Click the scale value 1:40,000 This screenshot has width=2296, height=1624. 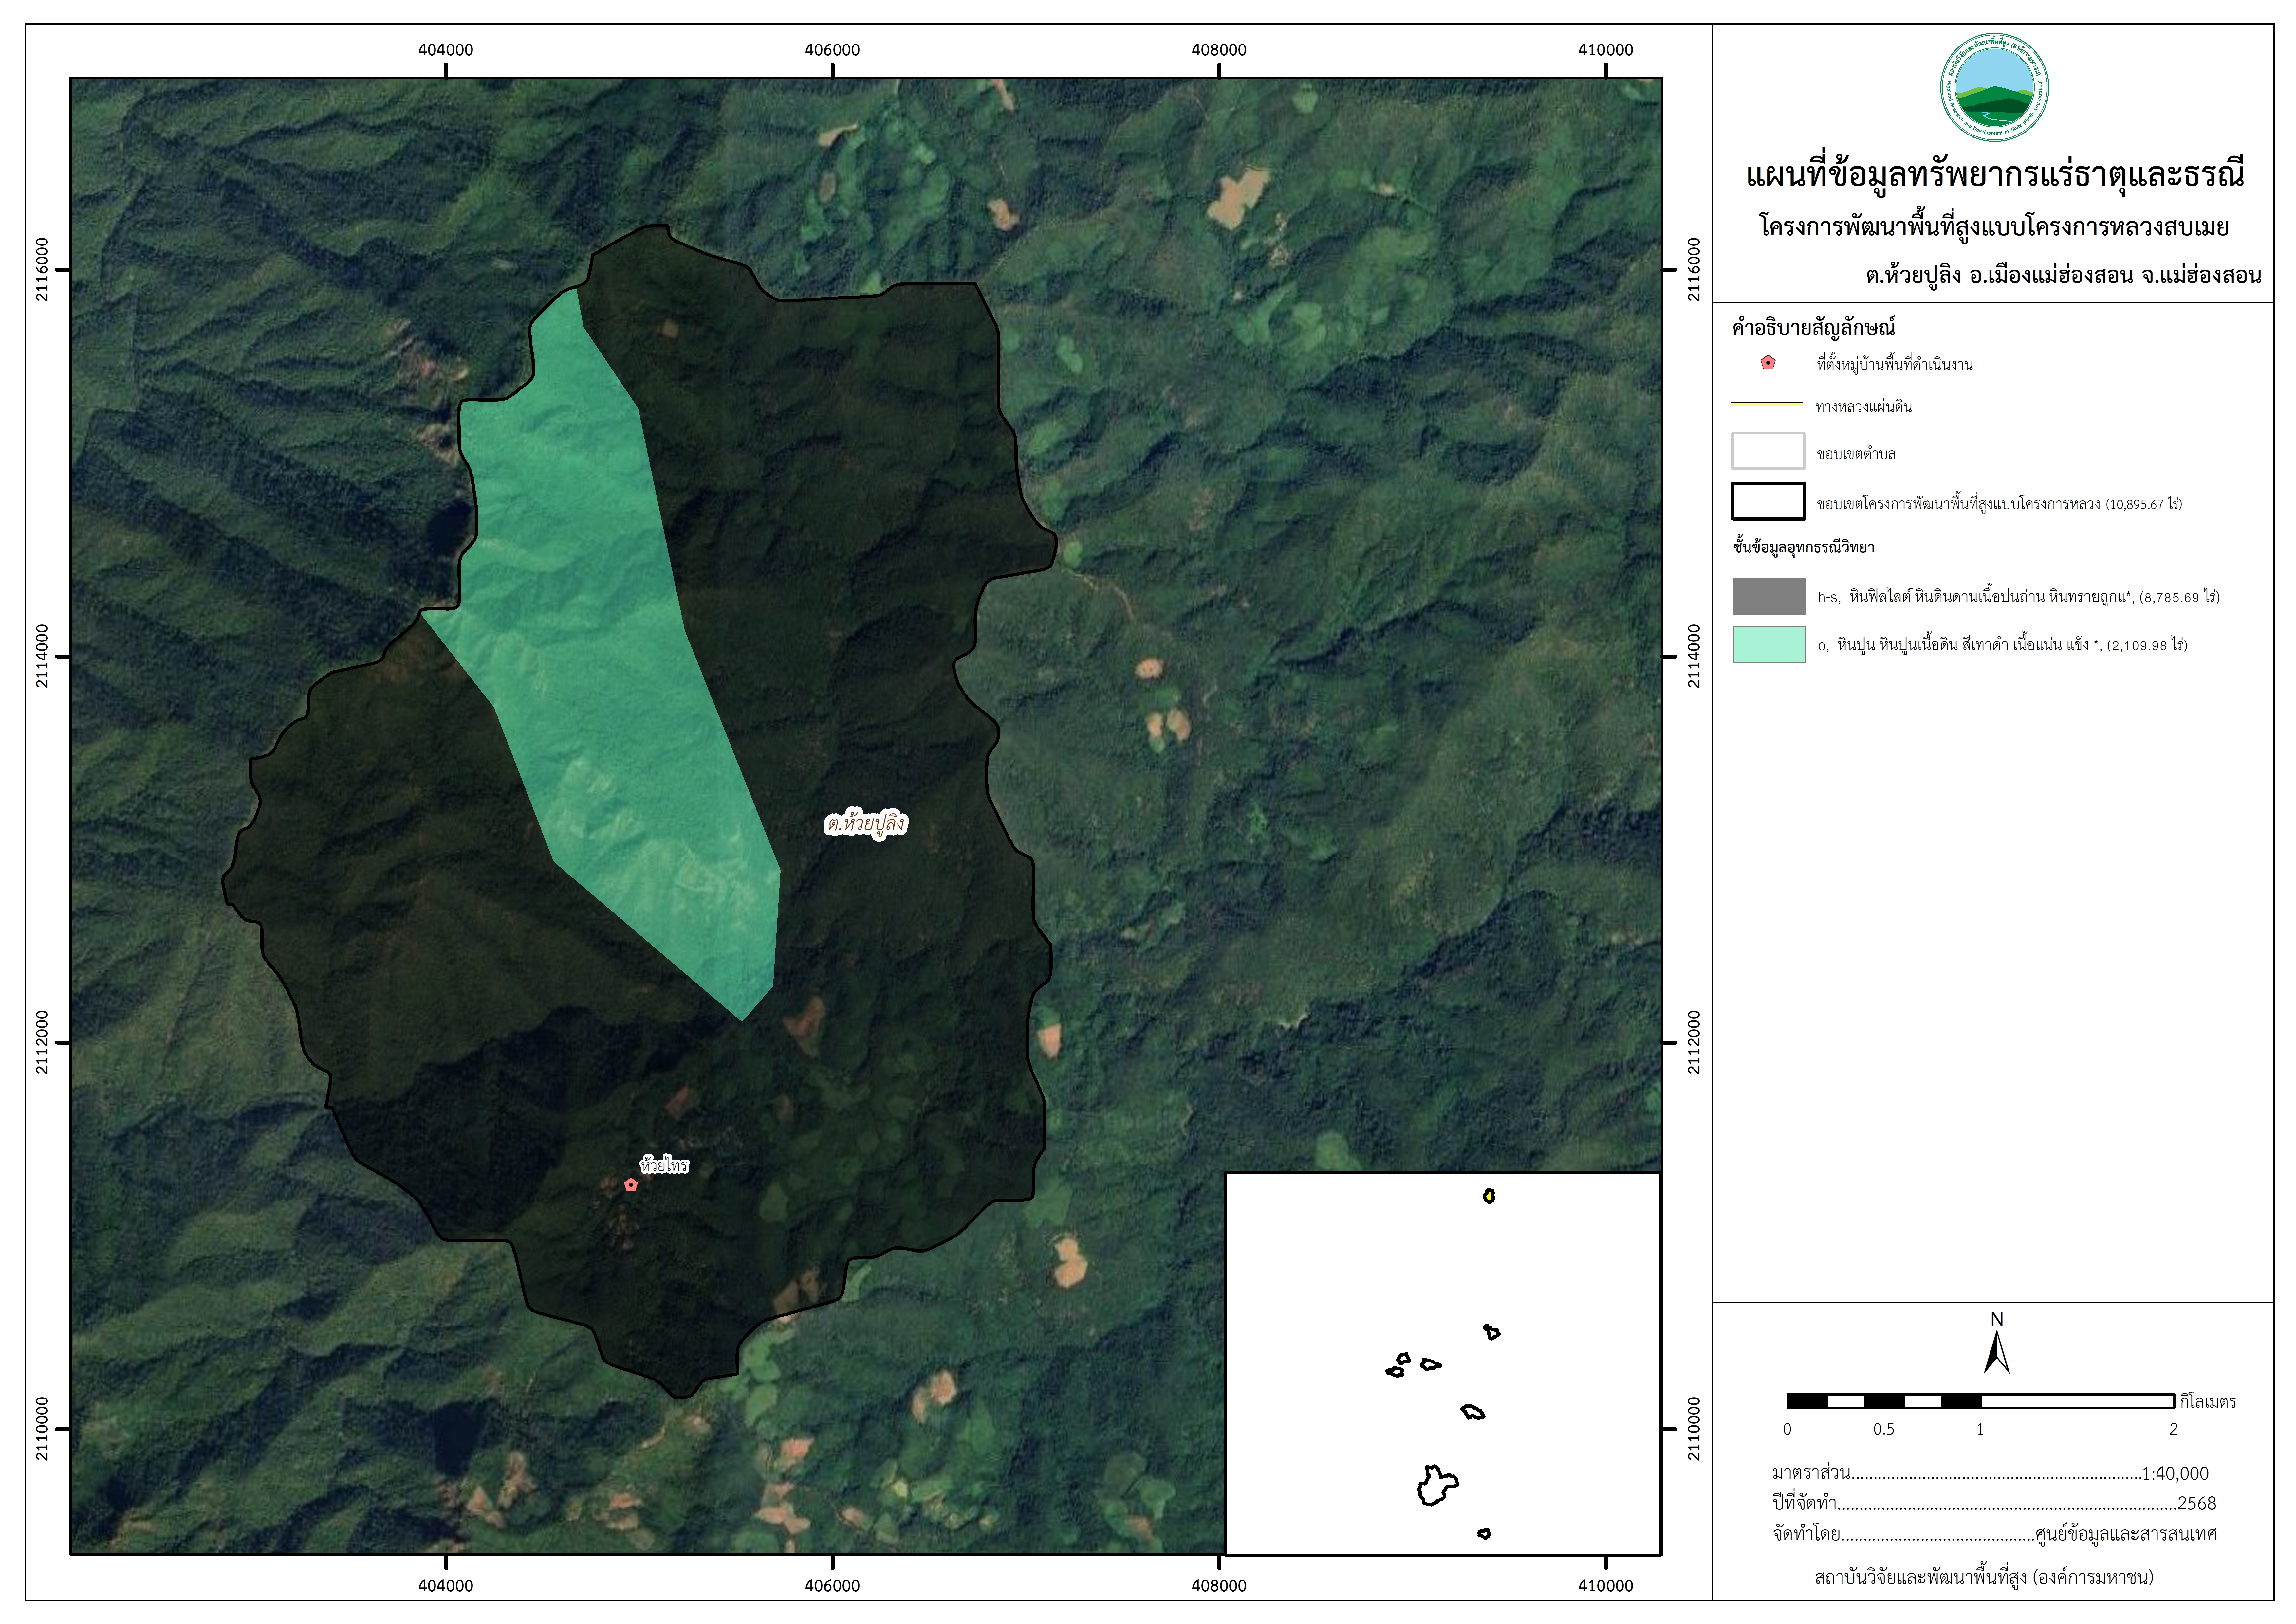(2175, 1473)
